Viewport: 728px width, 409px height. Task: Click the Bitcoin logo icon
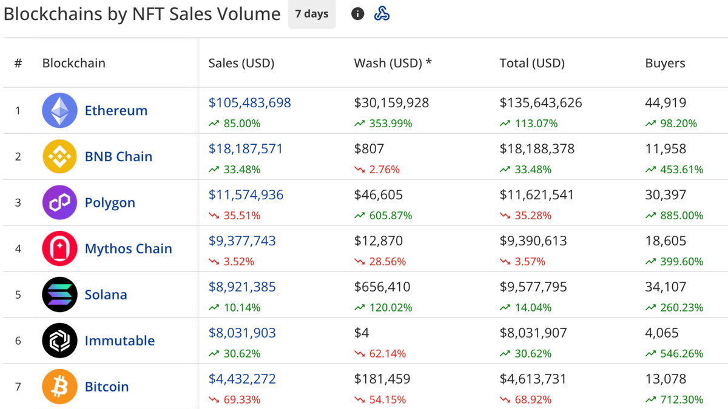(59, 387)
